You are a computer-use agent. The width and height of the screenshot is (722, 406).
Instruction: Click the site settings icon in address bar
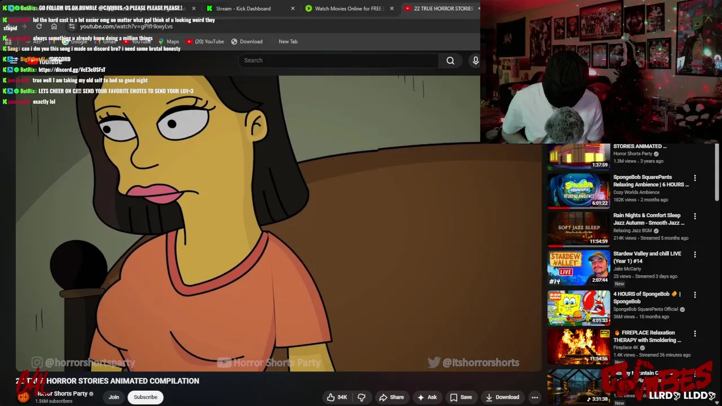[72, 27]
